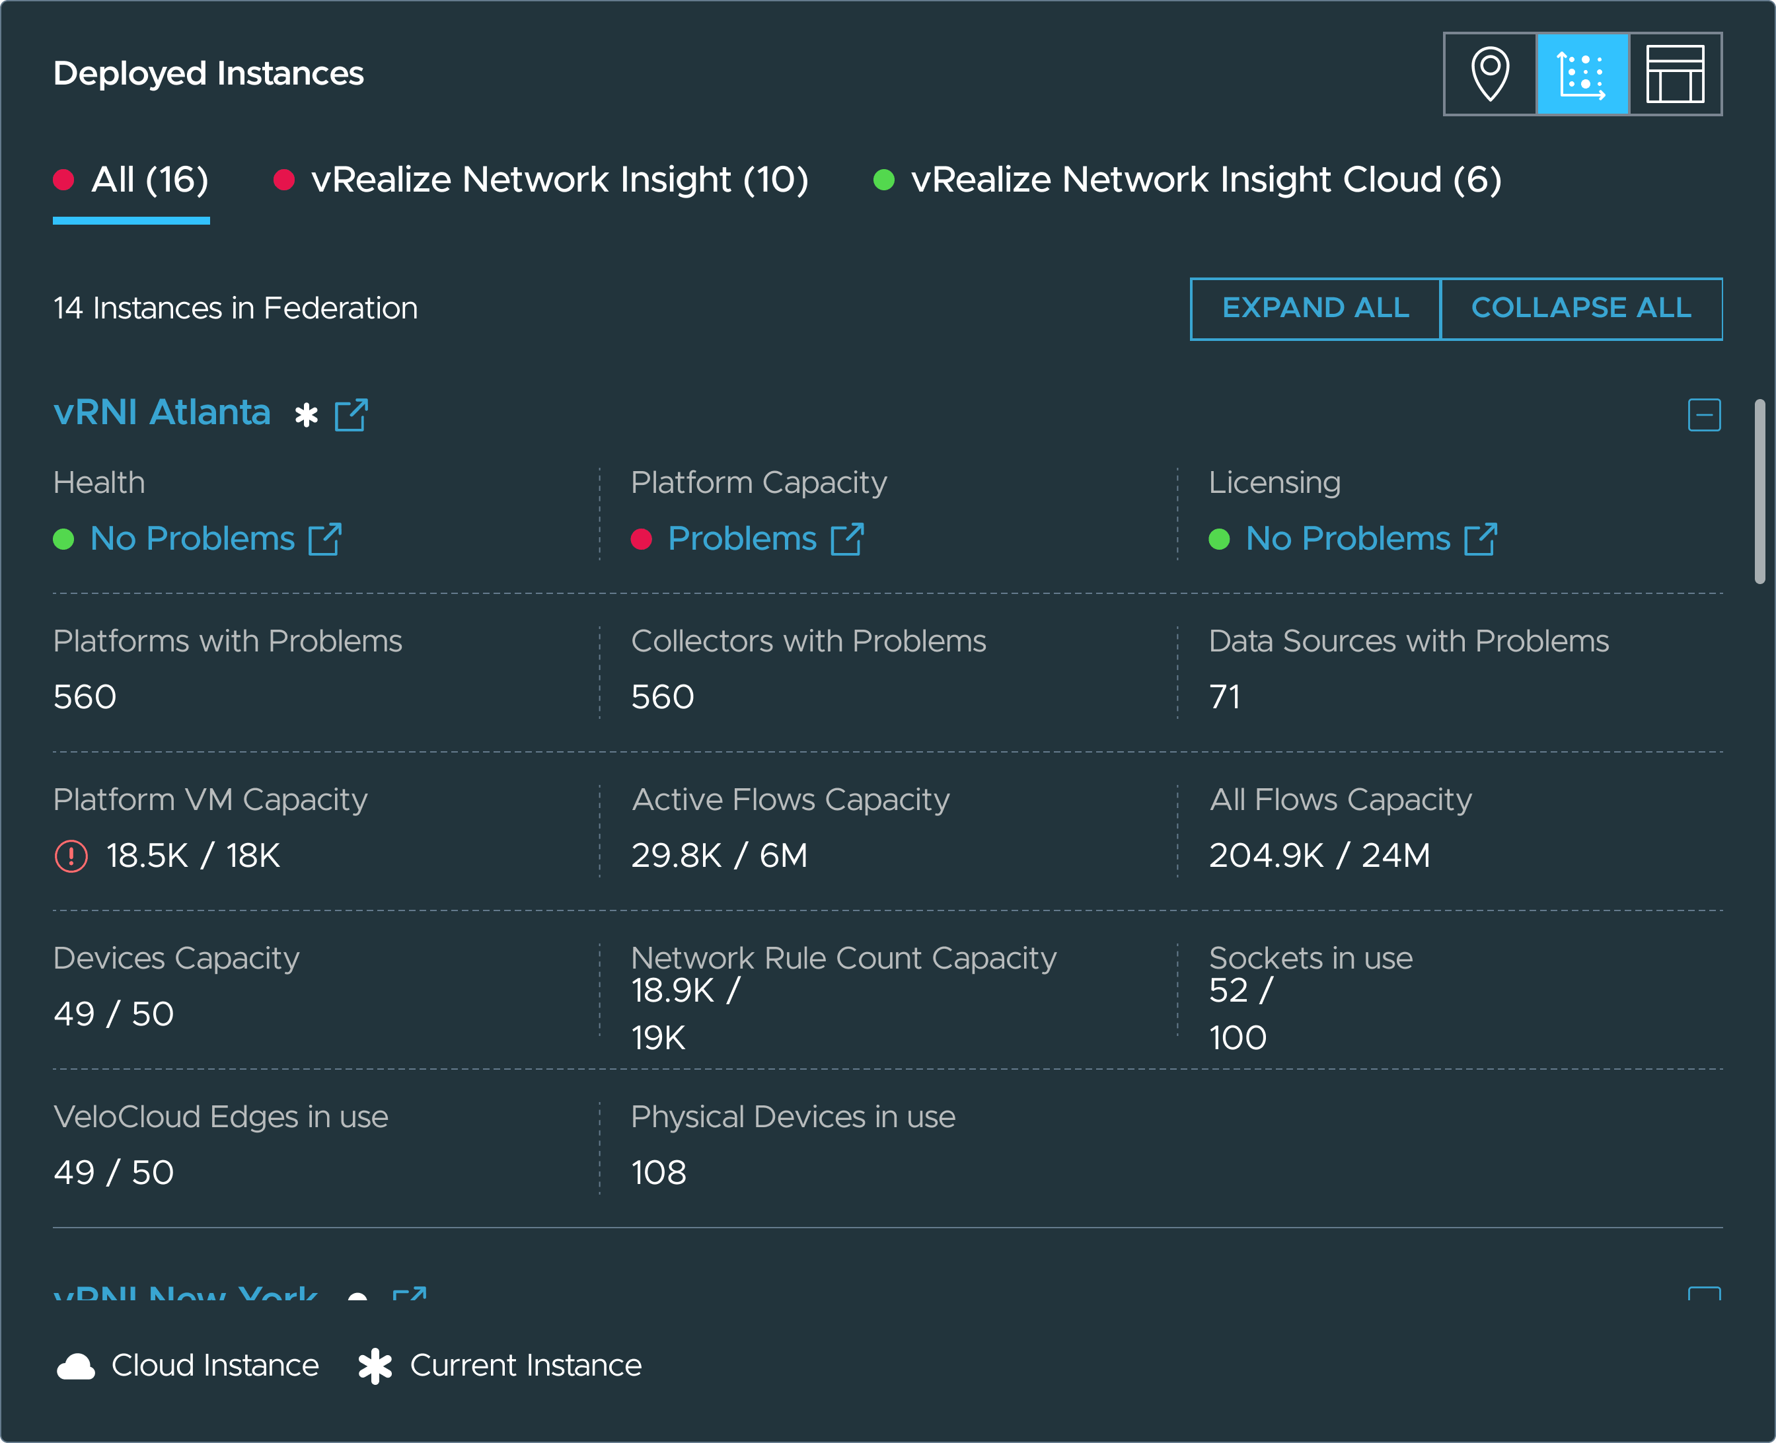Click the COLLAPSE ALL button
The height and width of the screenshot is (1443, 1776).
click(x=1580, y=309)
